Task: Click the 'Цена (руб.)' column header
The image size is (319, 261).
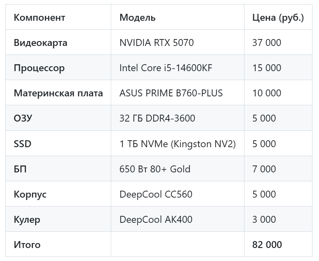Action: [x=278, y=17]
